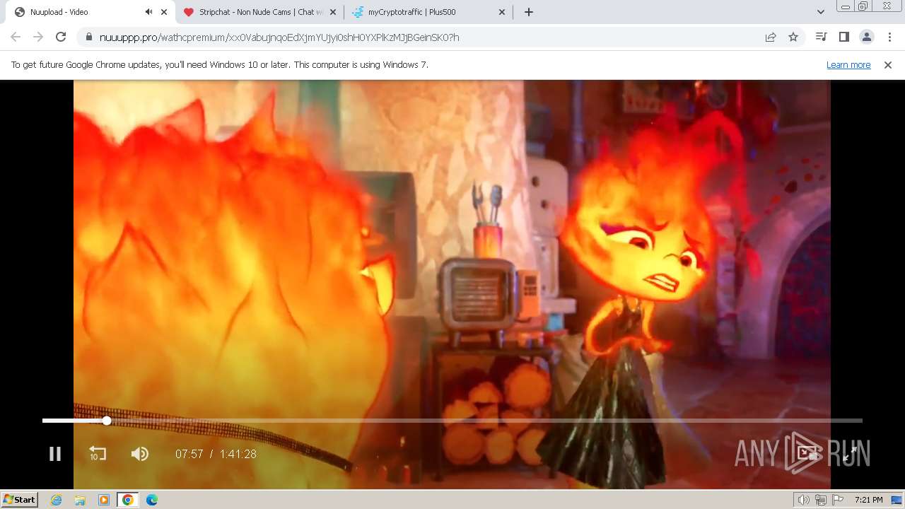Viewport: 905px width, 509px height.
Task: Dismiss the Chrome update notification bar
Action: (x=888, y=65)
